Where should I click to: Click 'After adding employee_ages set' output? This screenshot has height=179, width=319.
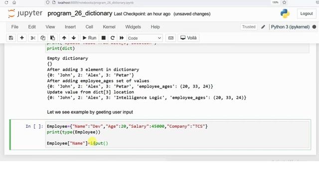pos(98,81)
